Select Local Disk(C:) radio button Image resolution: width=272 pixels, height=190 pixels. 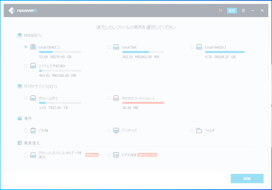click(x=25, y=47)
